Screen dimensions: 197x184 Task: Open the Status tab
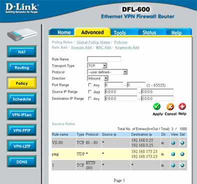pos(149,32)
